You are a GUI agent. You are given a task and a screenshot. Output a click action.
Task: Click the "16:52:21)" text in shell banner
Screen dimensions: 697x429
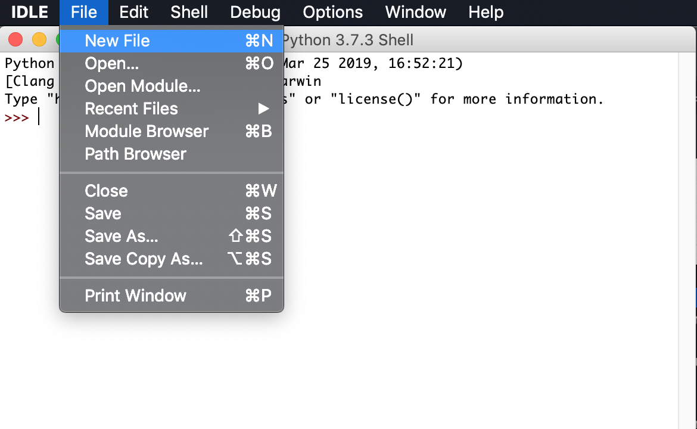425,63
